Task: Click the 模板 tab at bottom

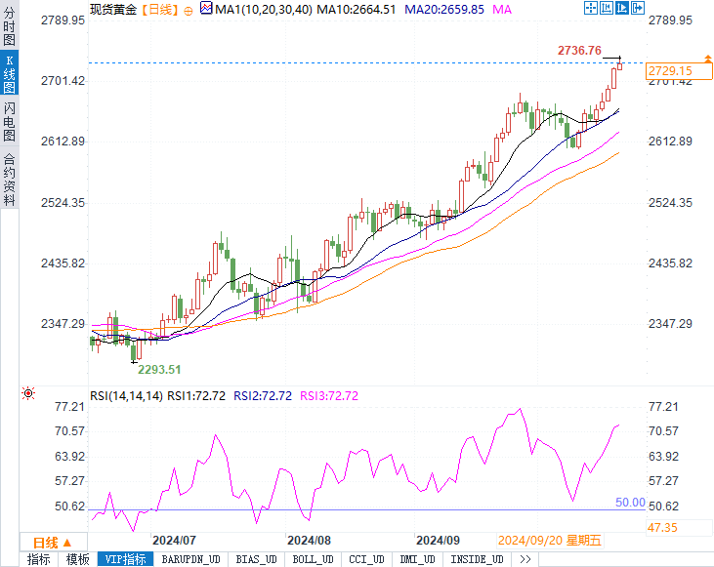Action: tap(77, 559)
